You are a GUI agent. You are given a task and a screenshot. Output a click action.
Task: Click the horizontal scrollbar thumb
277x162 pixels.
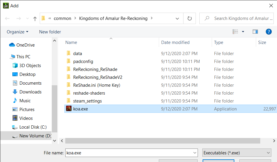[x=163, y=141]
